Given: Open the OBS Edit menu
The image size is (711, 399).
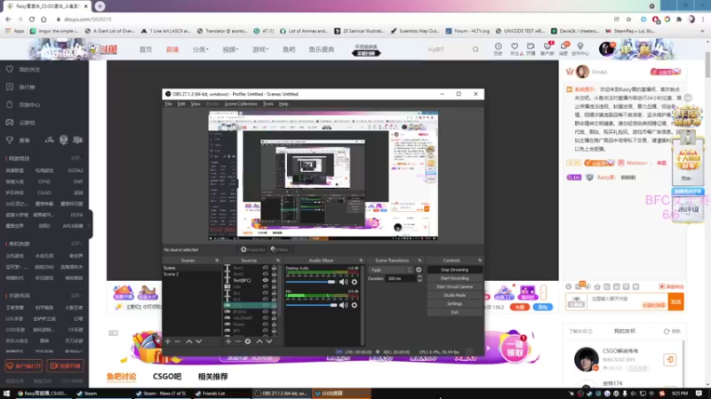Looking at the screenshot, I should [x=181, y=104].
